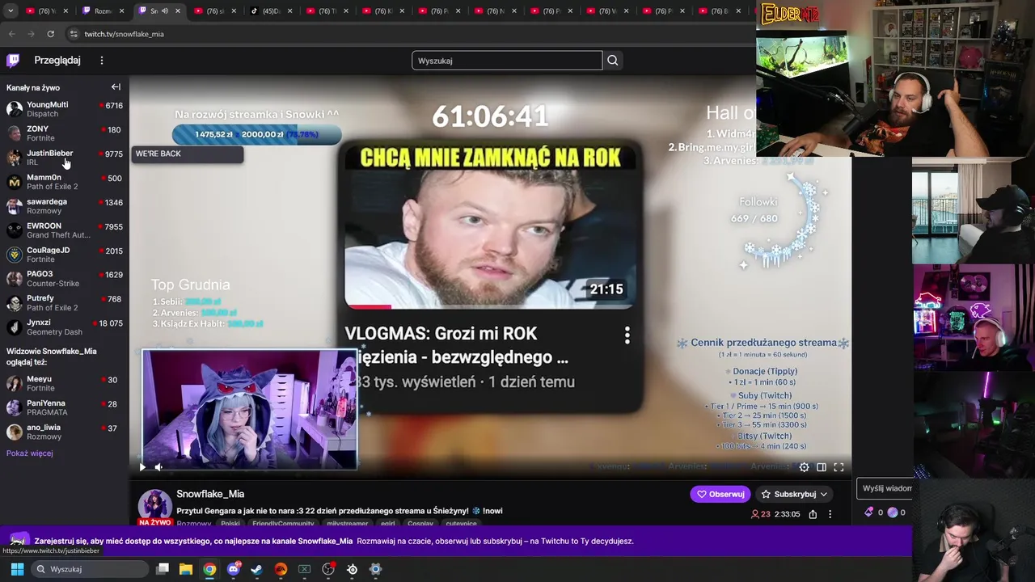This screenshot has width=1035, height=582.
Task: Mute the Twitch player volume
Action: [158, 466]
